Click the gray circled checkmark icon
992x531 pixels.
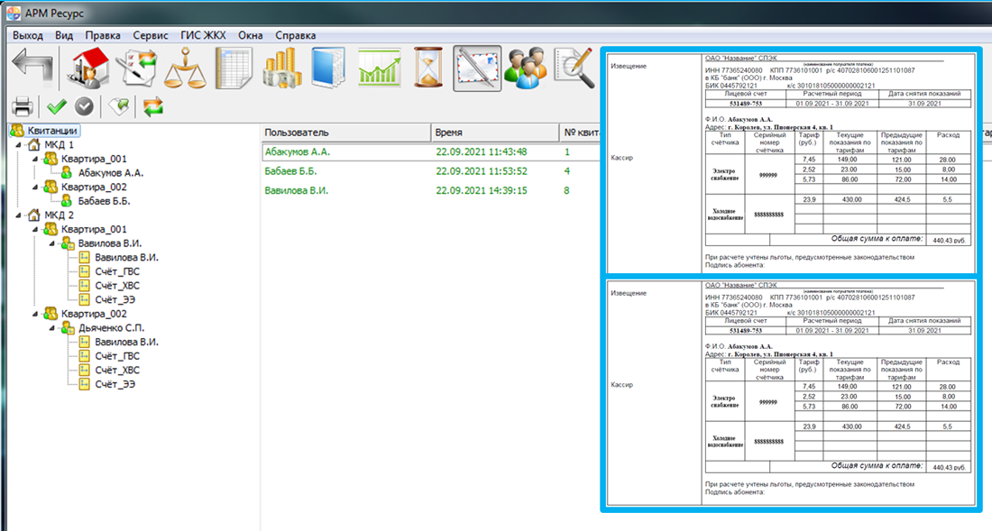click(84, 106)
